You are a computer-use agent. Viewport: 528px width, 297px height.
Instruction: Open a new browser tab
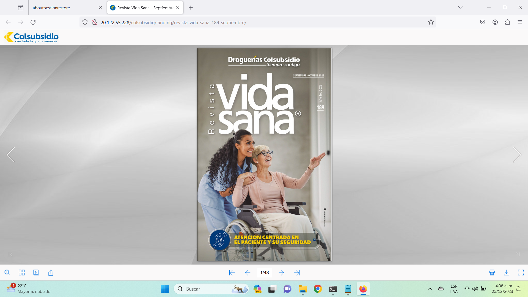coord(191,8)
